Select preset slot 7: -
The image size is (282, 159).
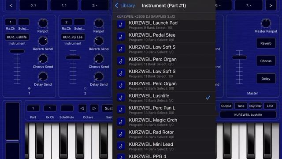point(249,5)
